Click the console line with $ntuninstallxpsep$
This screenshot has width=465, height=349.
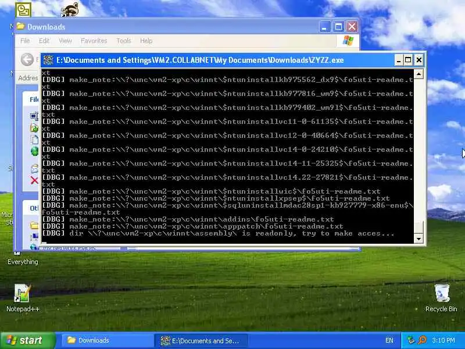216,198
